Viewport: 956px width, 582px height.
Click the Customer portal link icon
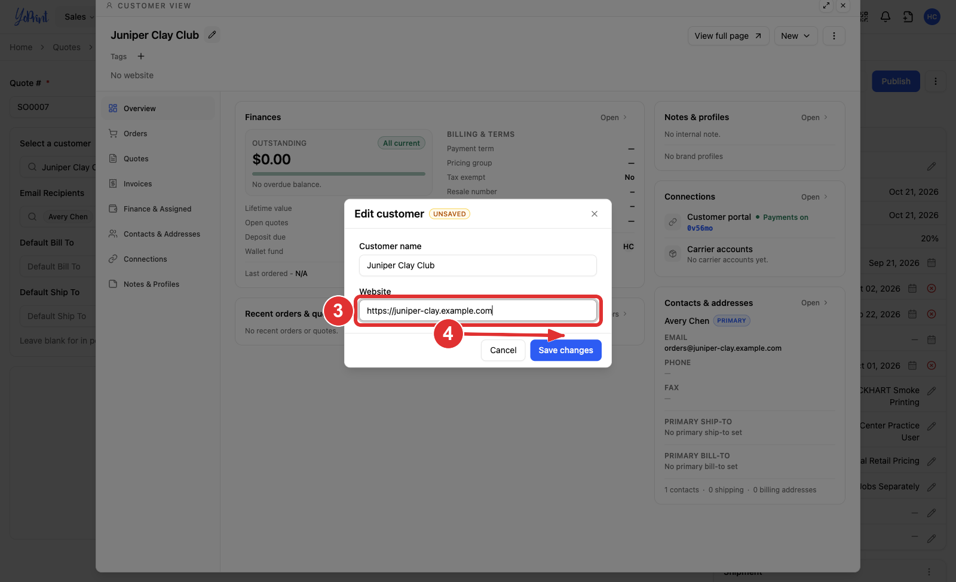point(673,222)
